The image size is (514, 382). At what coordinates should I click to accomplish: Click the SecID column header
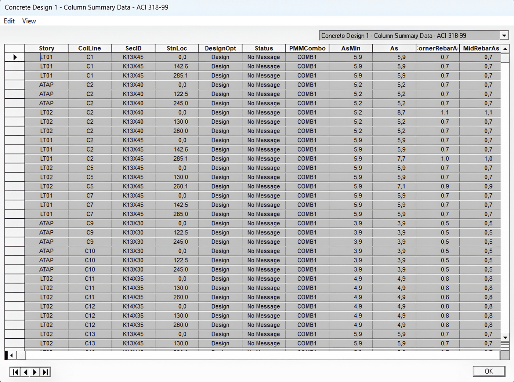(x=133, y=48)
